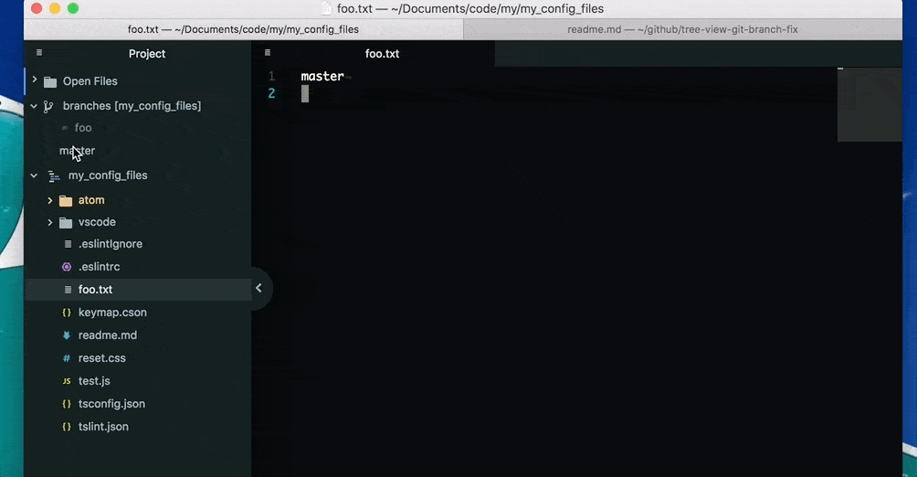The height and width of the screenshot is (477, 917).
Task: Click the braces icon of tsconfig.json
Action: pos(67,404)
